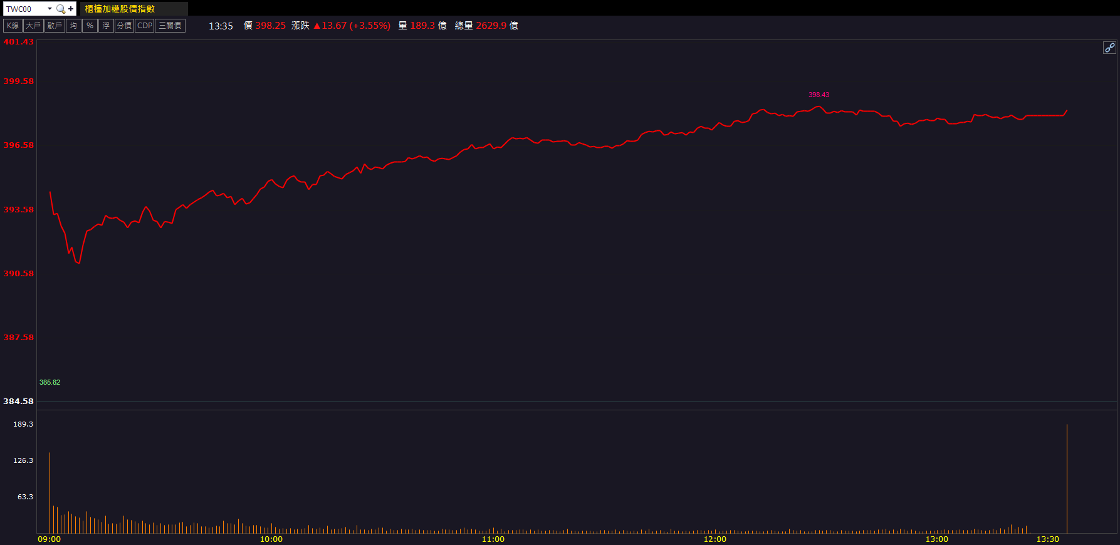Toggle the 均 average price line
Viewport: 1120px width, 545px height.
coord(73,26)
